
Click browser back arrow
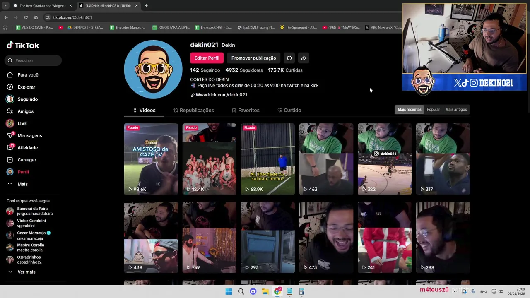(x=6, y=17)
